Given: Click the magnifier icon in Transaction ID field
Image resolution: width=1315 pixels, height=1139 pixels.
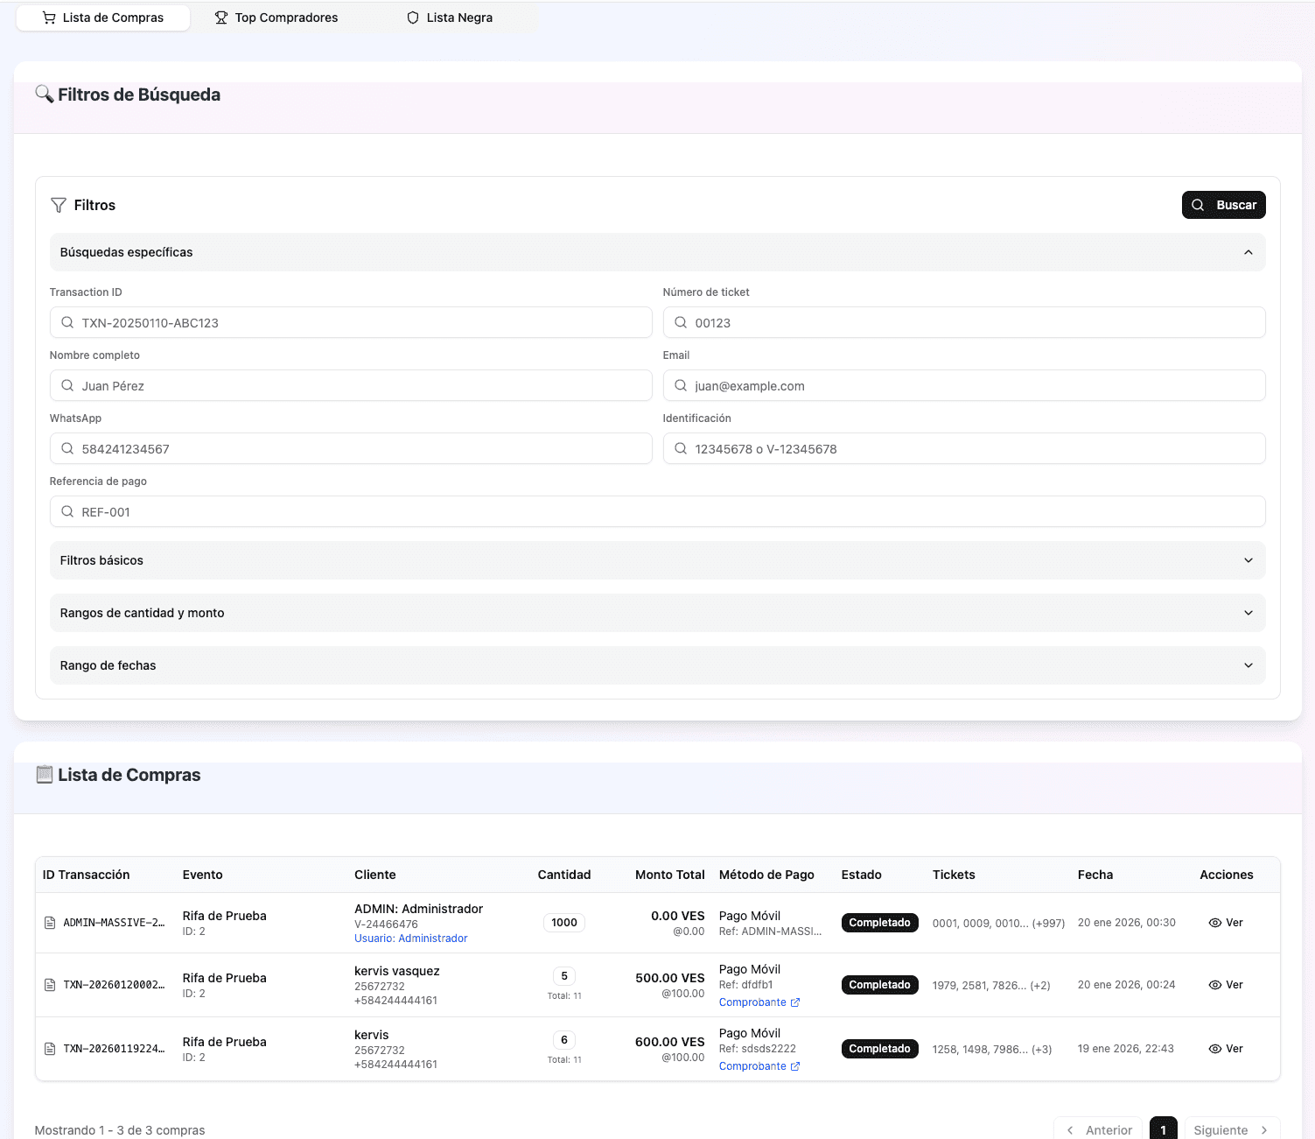Looking at the screenshot, I should [x=67, y=323].
